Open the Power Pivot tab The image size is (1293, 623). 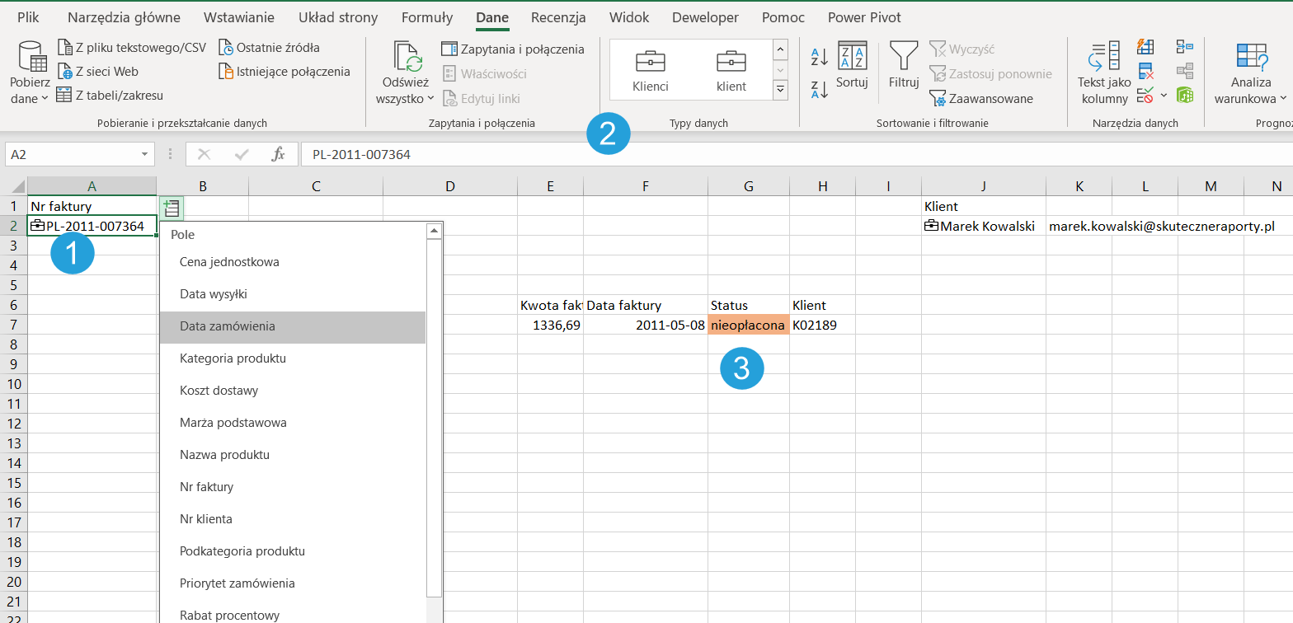pyautogui.click(x=864, y=17)
